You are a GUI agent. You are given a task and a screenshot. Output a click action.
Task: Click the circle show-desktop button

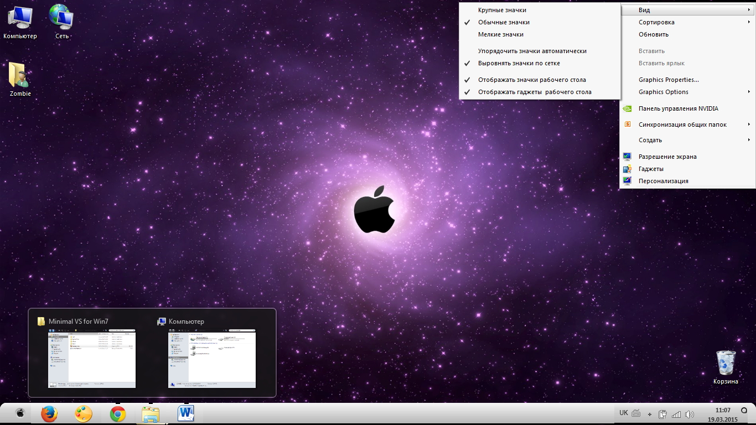pos(744,411)
